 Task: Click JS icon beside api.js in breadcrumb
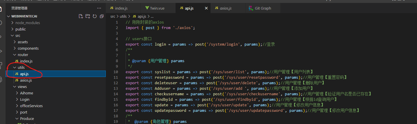(x=134, y=17)
